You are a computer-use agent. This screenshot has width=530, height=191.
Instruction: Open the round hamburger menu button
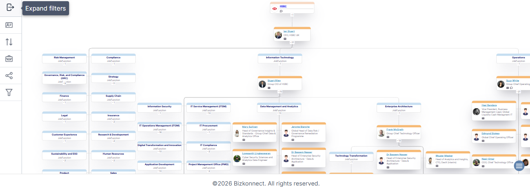[x=519, y=166]
